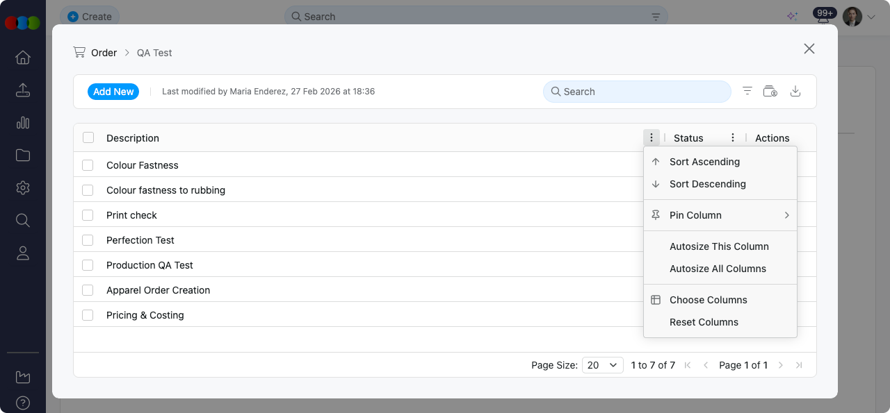This screenshot has width=890, height=413.
Task: Check the checkbox beside Pricing & Costing
Action: [x=88, y=314]
